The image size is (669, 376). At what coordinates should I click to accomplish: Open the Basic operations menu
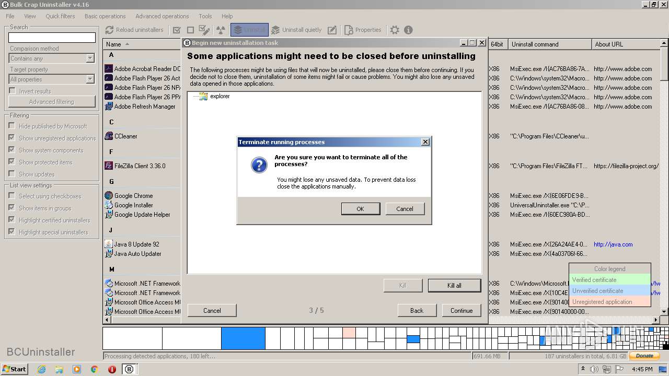pyautogui.click(x=105, y=16)
